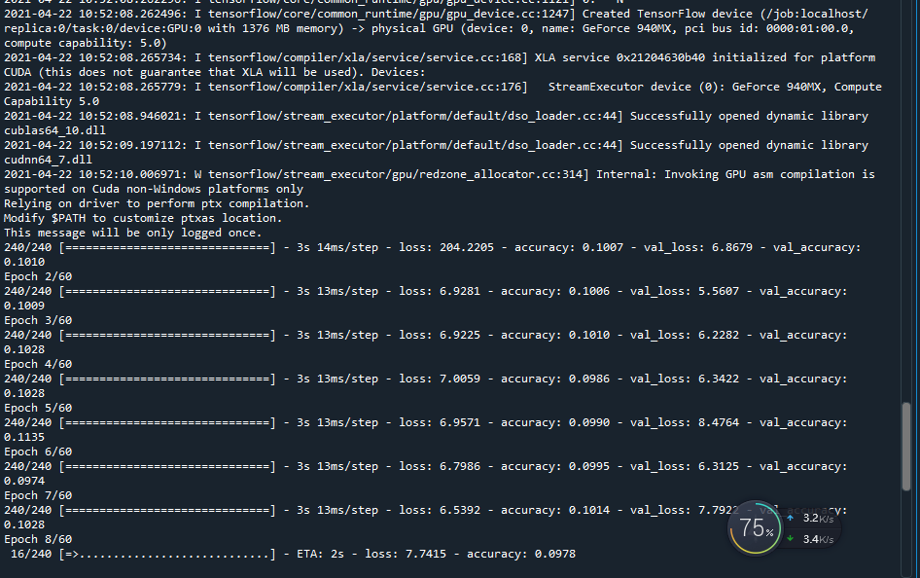Click the upload speed 3.2K/s indicator

point(811,518)
